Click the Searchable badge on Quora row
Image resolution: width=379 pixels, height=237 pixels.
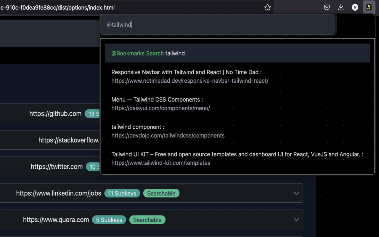point(147,220)
